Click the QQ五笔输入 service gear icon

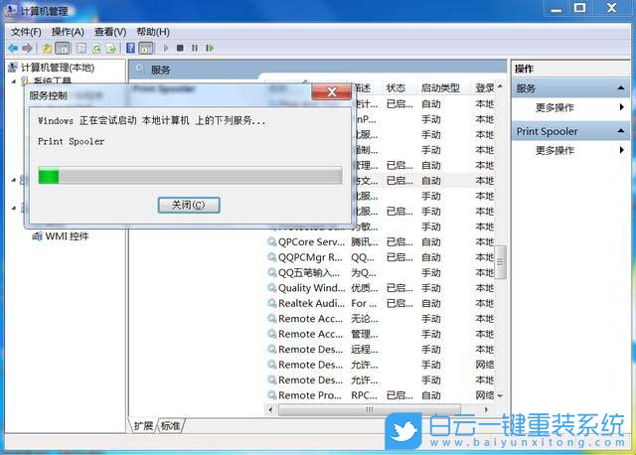(271, 272)
